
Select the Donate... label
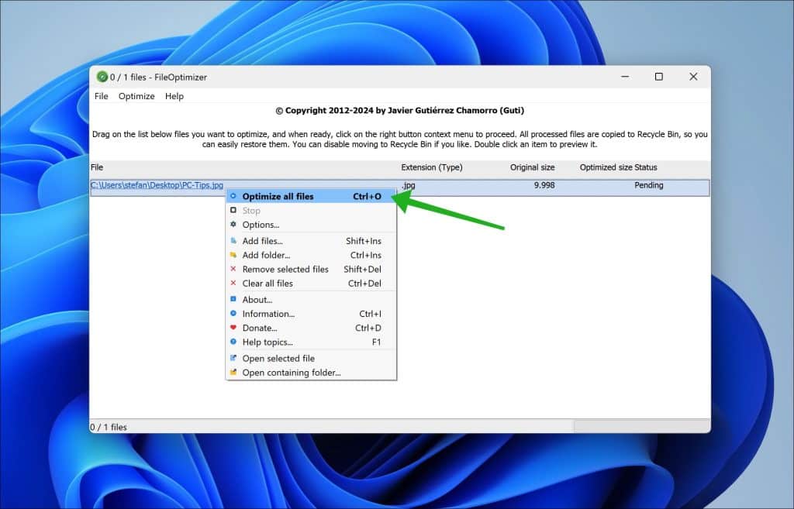pyautogui.click(x=259, y=328)
